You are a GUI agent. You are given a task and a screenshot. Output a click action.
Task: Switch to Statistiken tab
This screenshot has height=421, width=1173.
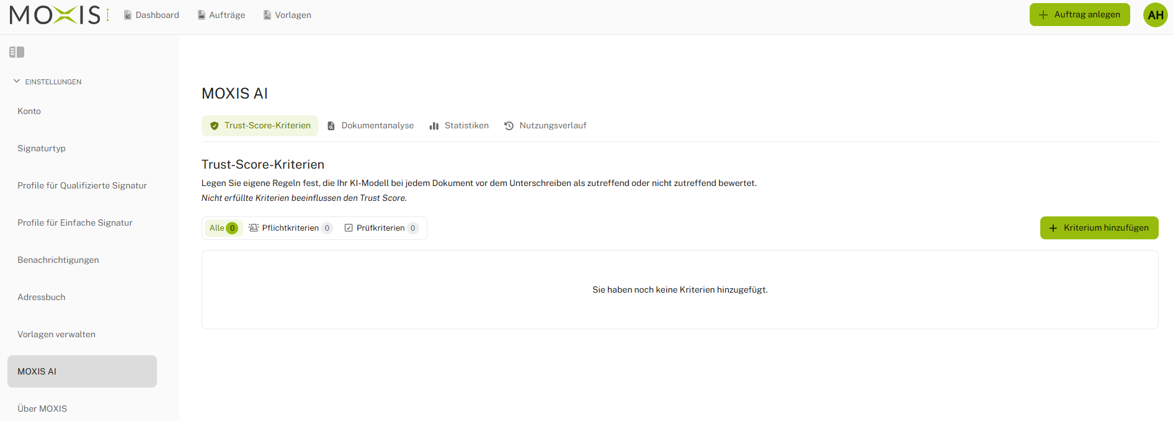459,125
